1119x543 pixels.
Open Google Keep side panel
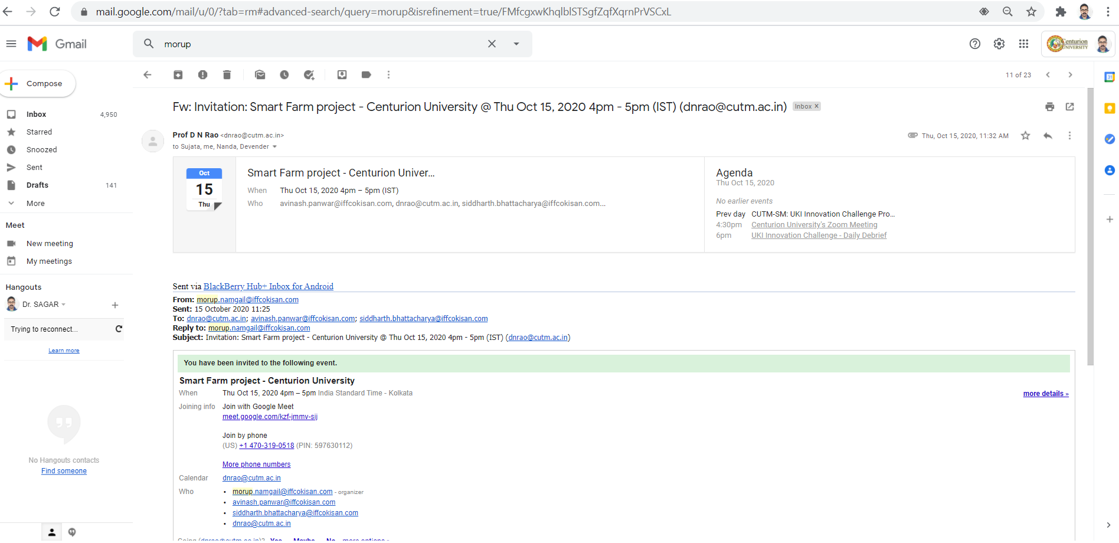pyautogui.click(x=1110, y=109)
